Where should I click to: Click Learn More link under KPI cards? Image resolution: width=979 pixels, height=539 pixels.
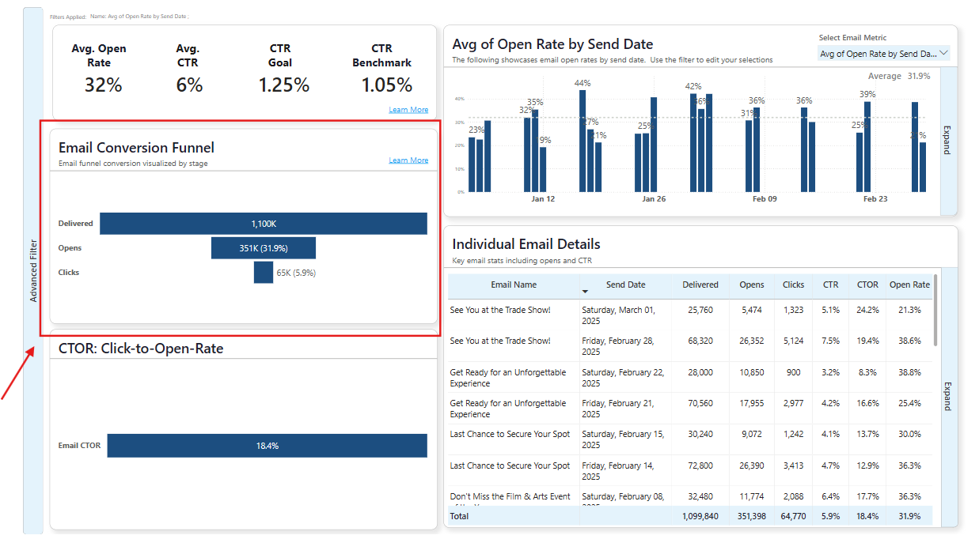point(408,110)
